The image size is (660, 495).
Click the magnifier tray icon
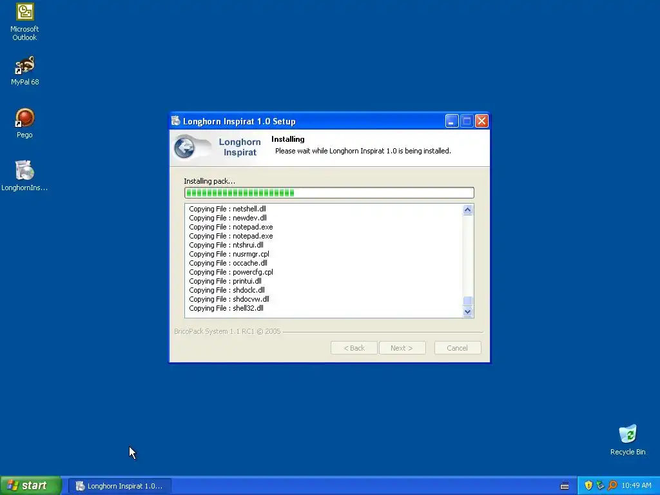612,485
